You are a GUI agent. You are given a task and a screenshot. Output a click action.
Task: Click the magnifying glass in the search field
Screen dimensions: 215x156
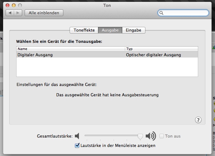tap(161, 13)
